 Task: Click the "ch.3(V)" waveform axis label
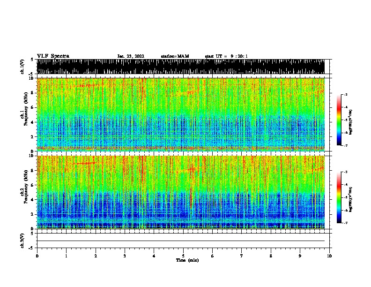tap(22, 241)
